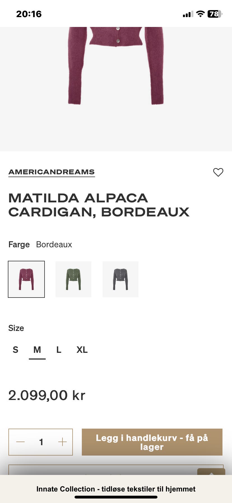Select size XL

82,350
